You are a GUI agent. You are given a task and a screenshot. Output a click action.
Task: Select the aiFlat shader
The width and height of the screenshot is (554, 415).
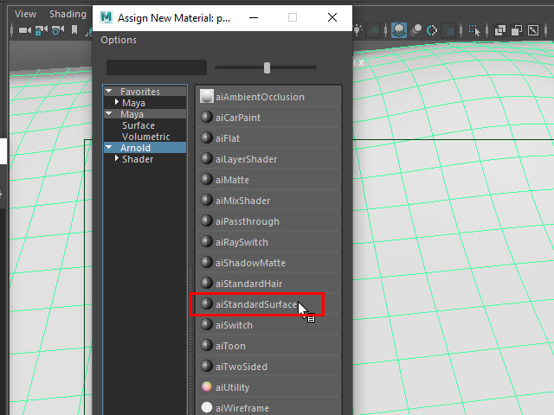point(227,138)
